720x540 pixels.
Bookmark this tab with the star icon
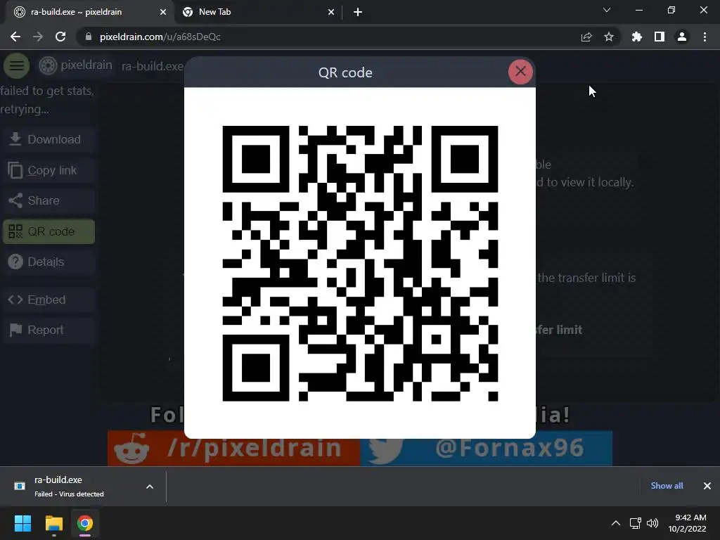click(609, 37)
